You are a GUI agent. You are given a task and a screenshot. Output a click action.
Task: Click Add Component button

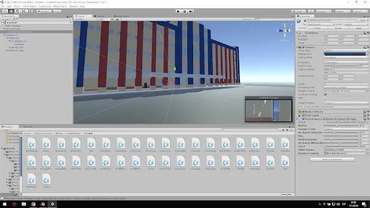point(332,159)
